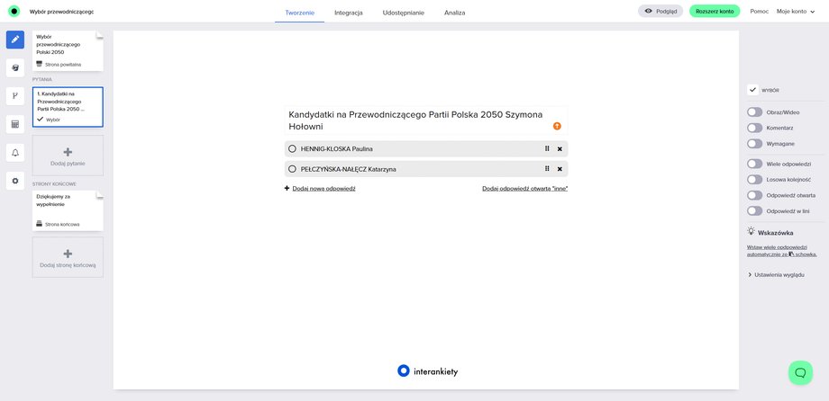Click the Rozszerz konto button
The image size is (829, 401).
715,12
